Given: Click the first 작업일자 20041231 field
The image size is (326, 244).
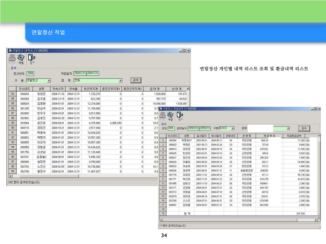Looking at the screenshot, I should 80,73.
